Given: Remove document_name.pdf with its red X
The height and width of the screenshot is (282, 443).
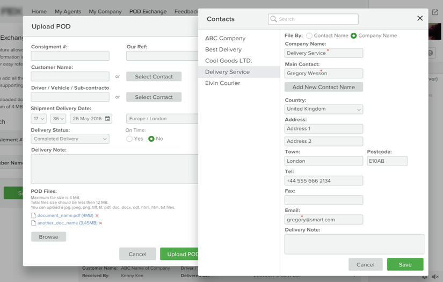Looking at the screenshot, I should (97, 215).
